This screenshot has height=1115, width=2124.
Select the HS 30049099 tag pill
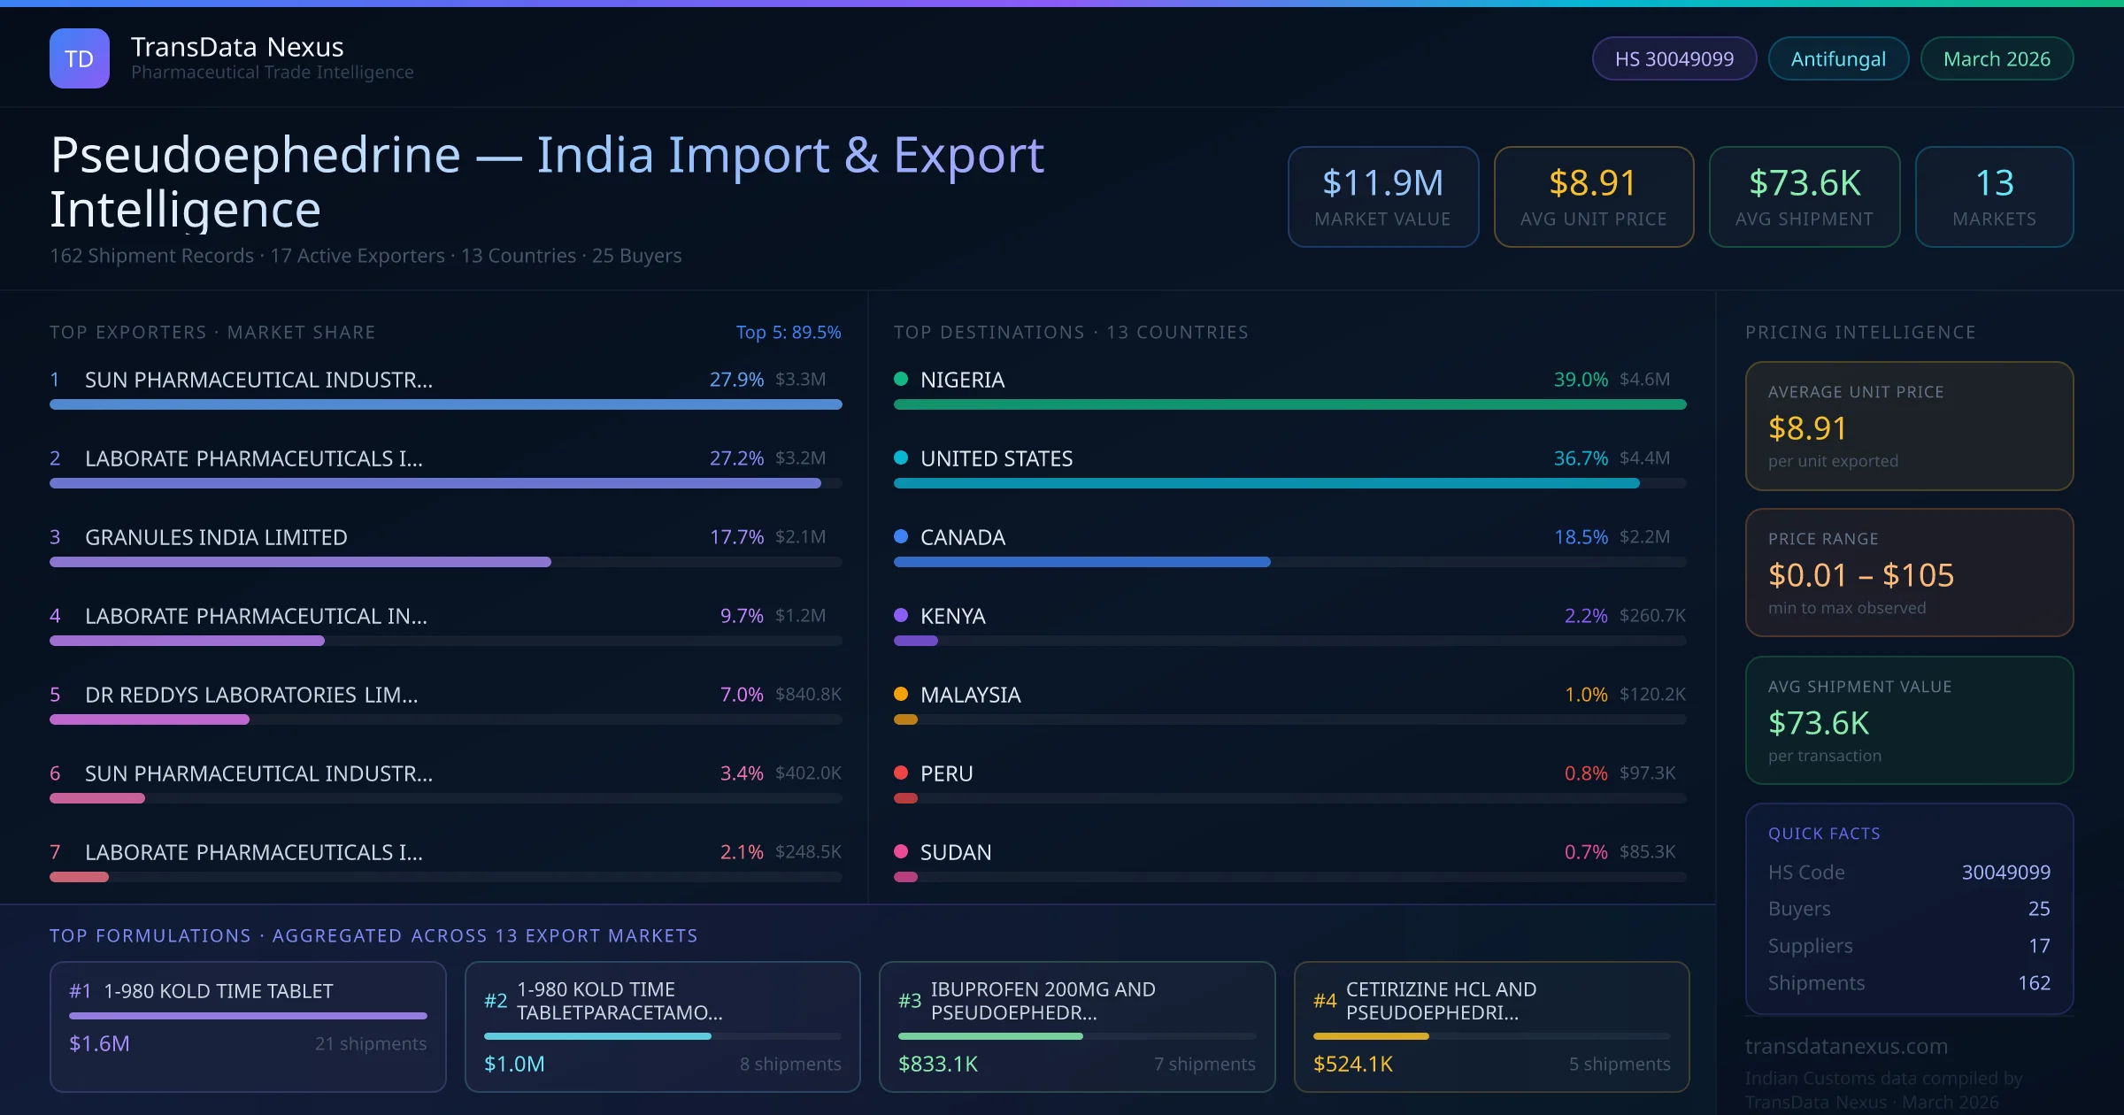click(x=1674, y=59)
